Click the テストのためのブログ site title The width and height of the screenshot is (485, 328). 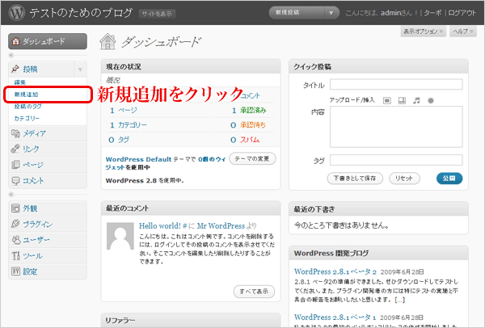[x=81, y=13]
